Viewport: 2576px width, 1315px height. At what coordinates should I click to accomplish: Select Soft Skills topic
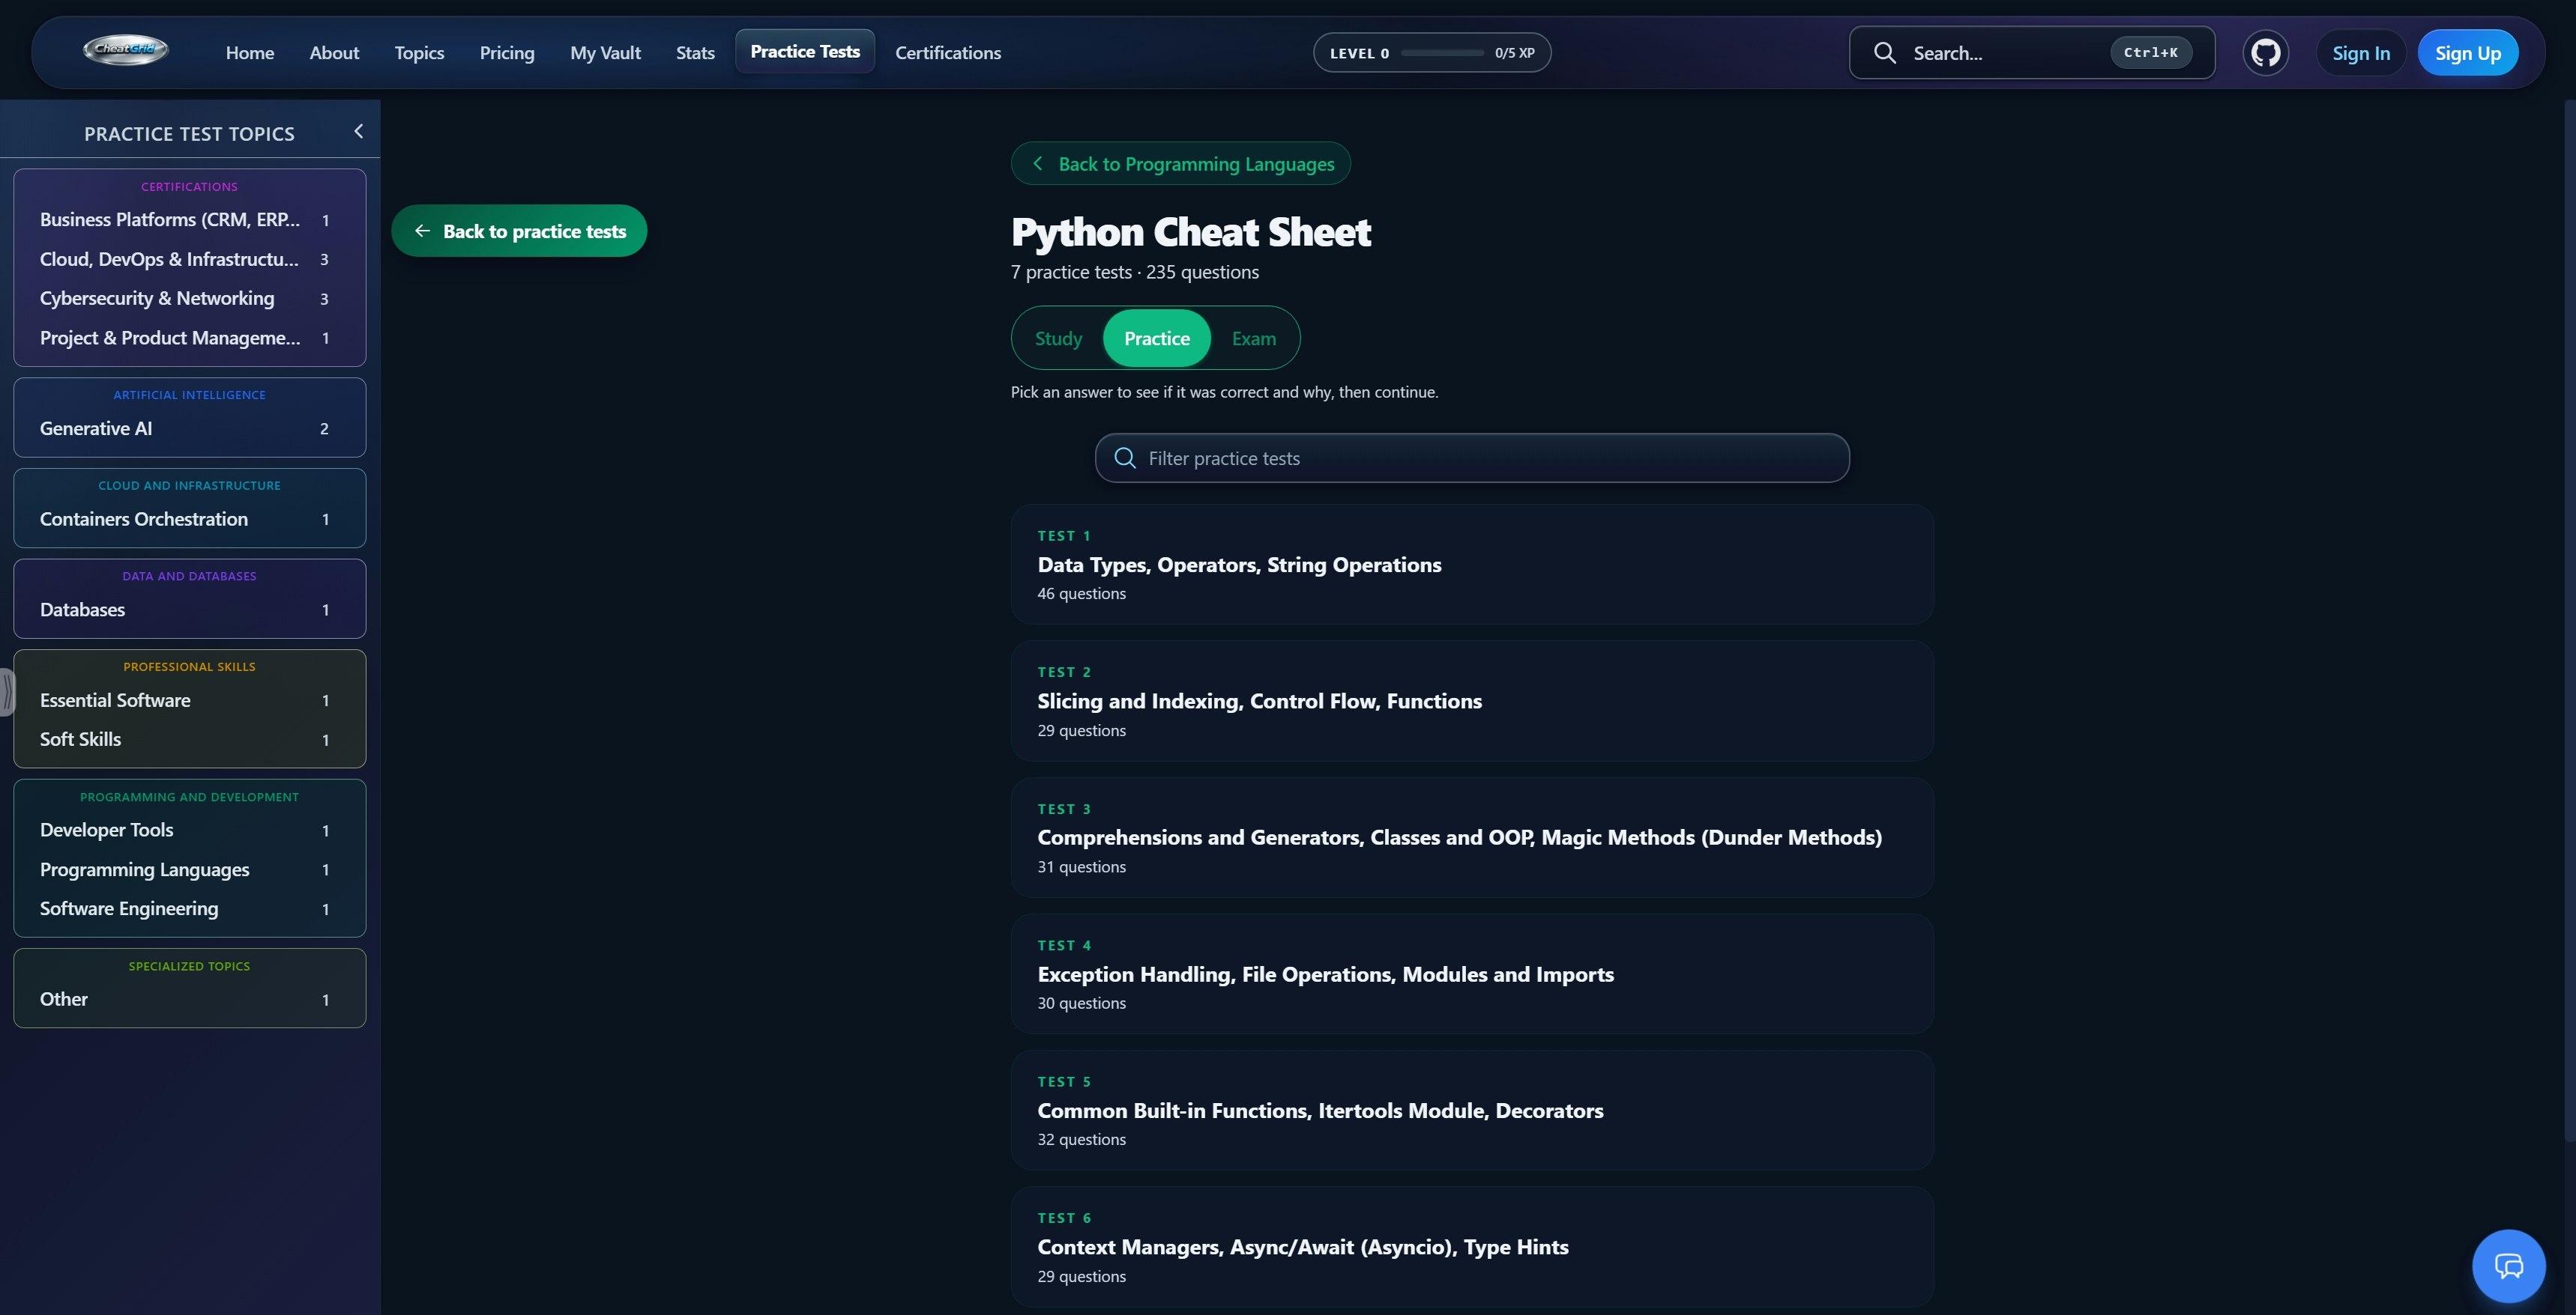[189, 739]
